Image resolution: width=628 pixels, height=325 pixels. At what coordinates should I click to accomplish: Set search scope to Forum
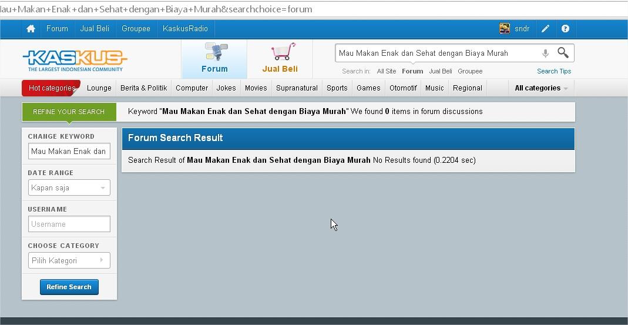(412, 71)
